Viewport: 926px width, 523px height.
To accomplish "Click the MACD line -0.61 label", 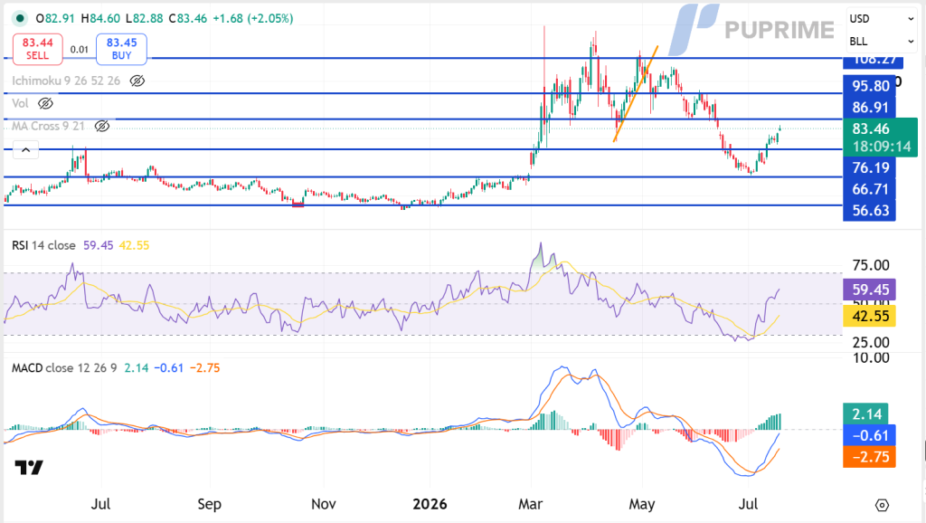I will (870, 435).
